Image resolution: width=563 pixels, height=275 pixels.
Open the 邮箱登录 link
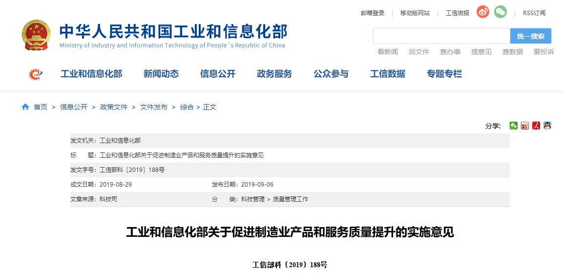(373, 13)
